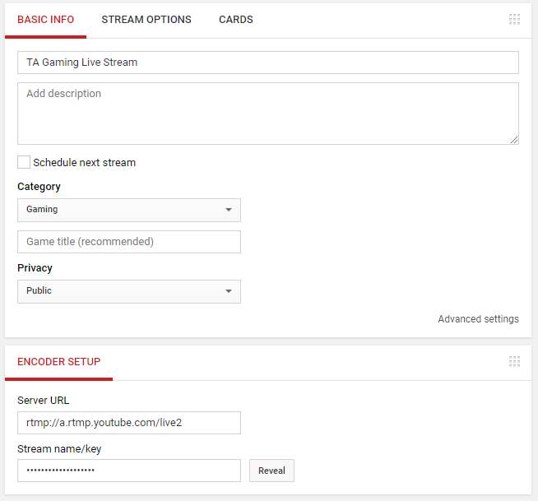The image size is (538, 501).
Task: Switch to the Stream Options tab
Action: 146,20
